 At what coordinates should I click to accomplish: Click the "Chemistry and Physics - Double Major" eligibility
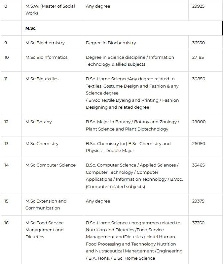pyautogui.click(x=128, y=147)
